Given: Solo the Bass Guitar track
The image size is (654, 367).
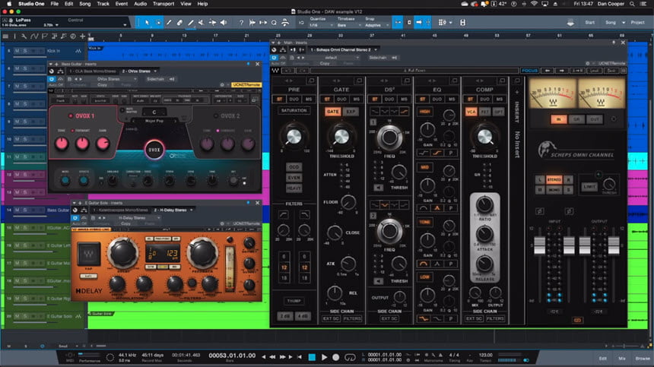Looking at the screenshot, I should pos(24,210).
